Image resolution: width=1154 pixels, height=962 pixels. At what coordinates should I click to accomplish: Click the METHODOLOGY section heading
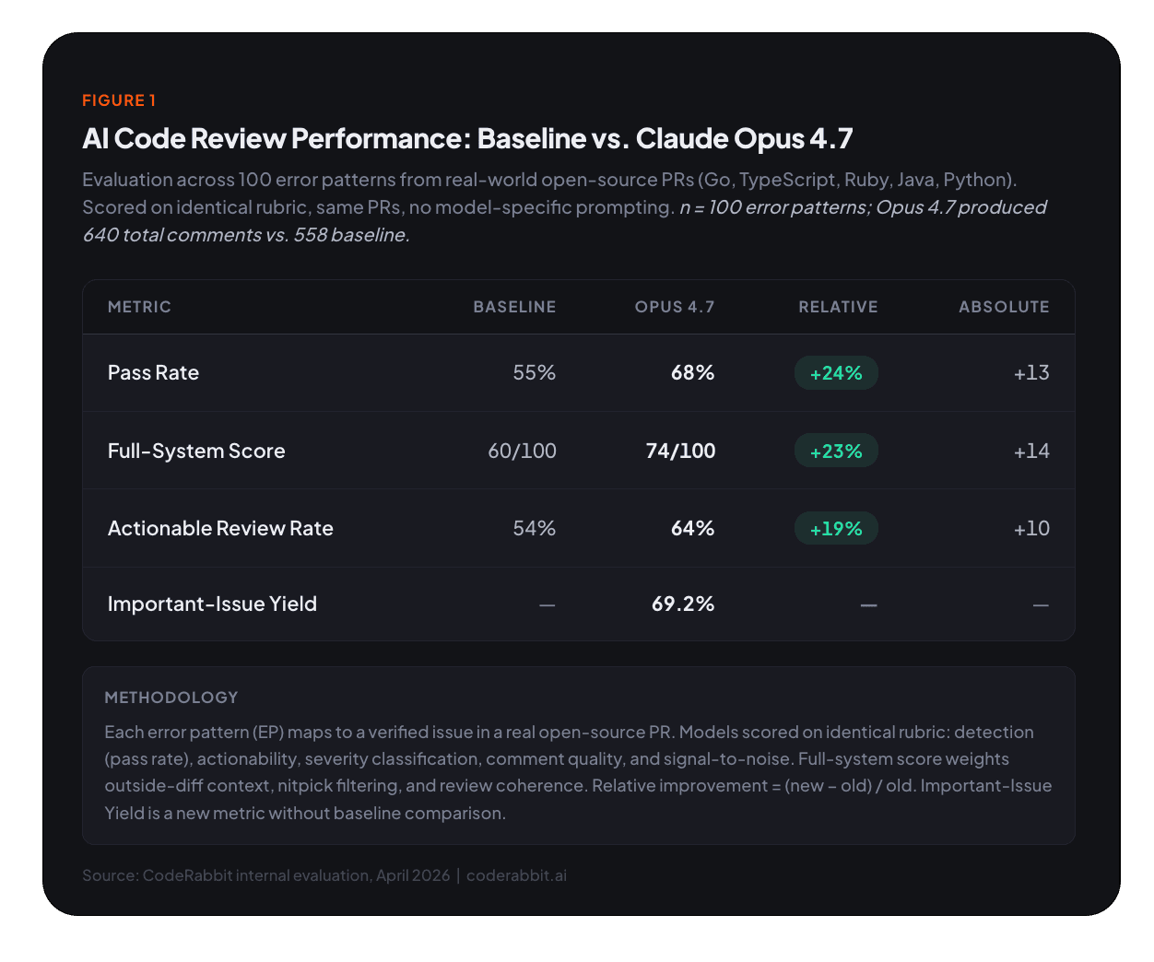click(x=171, y=698)
